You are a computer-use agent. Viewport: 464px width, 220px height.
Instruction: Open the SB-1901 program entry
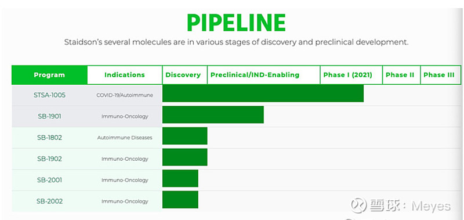tap(49, 116)
